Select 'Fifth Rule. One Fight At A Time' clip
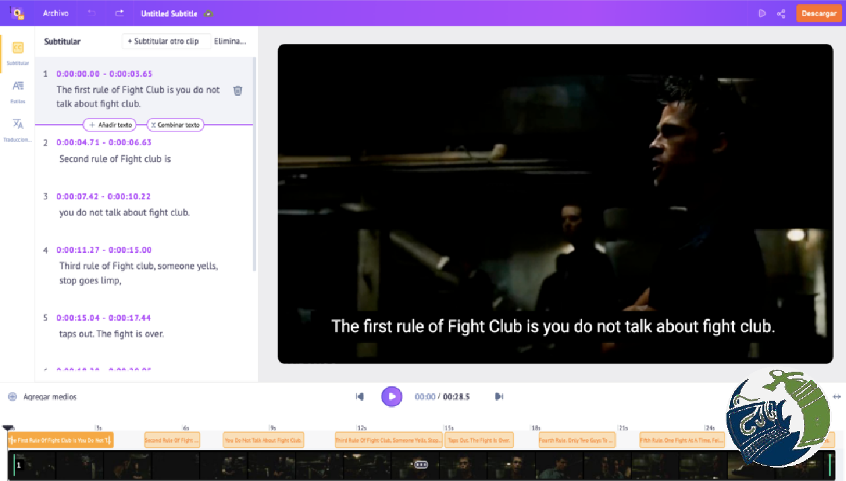Screen dimensions: 846x481 (682, 441)
